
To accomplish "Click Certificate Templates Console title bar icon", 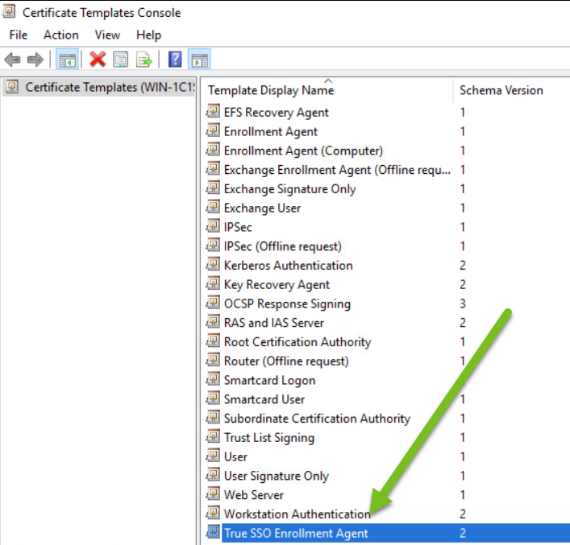I will coord(9,11).
